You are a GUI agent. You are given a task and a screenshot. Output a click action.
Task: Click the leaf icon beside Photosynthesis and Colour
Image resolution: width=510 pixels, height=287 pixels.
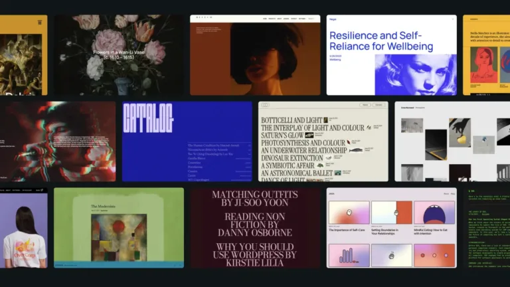tap(349, 143)
